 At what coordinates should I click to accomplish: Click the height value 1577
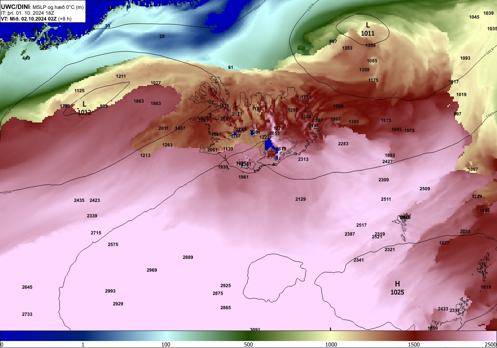point(444,243)
